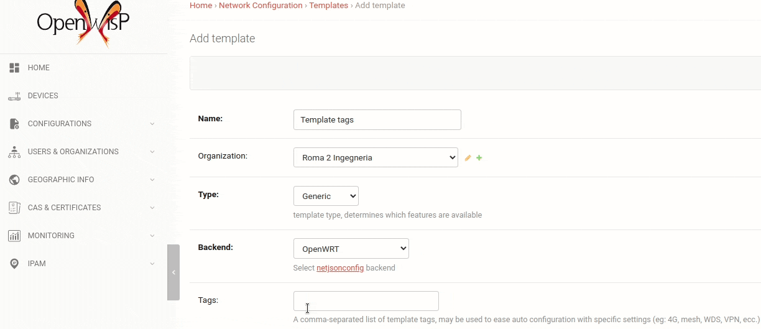Follow the netjsonconfig link
Screen dimensions: 761x329
click(340, 268)
